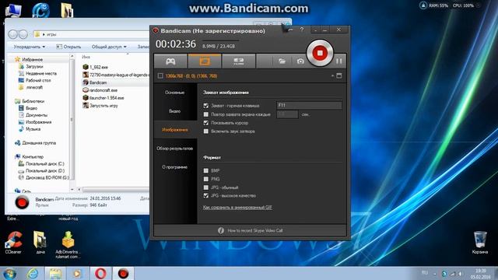498x280 pixels.
Task: Go back in the Explorer window
Action: pos(12,34)
